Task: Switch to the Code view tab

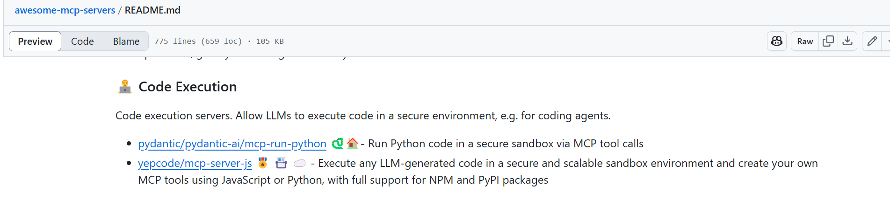Action: click(82, 41)
